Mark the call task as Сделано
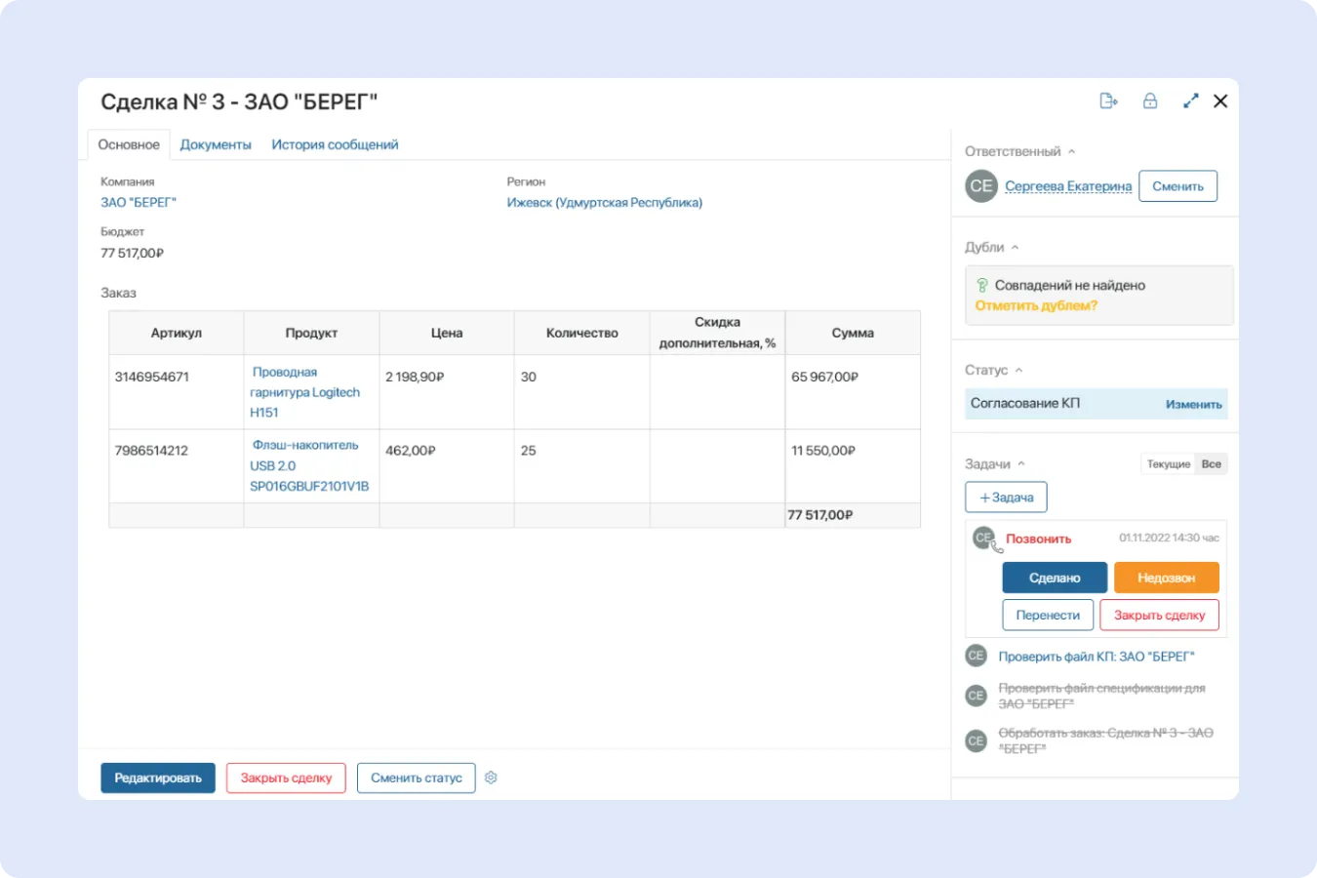 1054,577
